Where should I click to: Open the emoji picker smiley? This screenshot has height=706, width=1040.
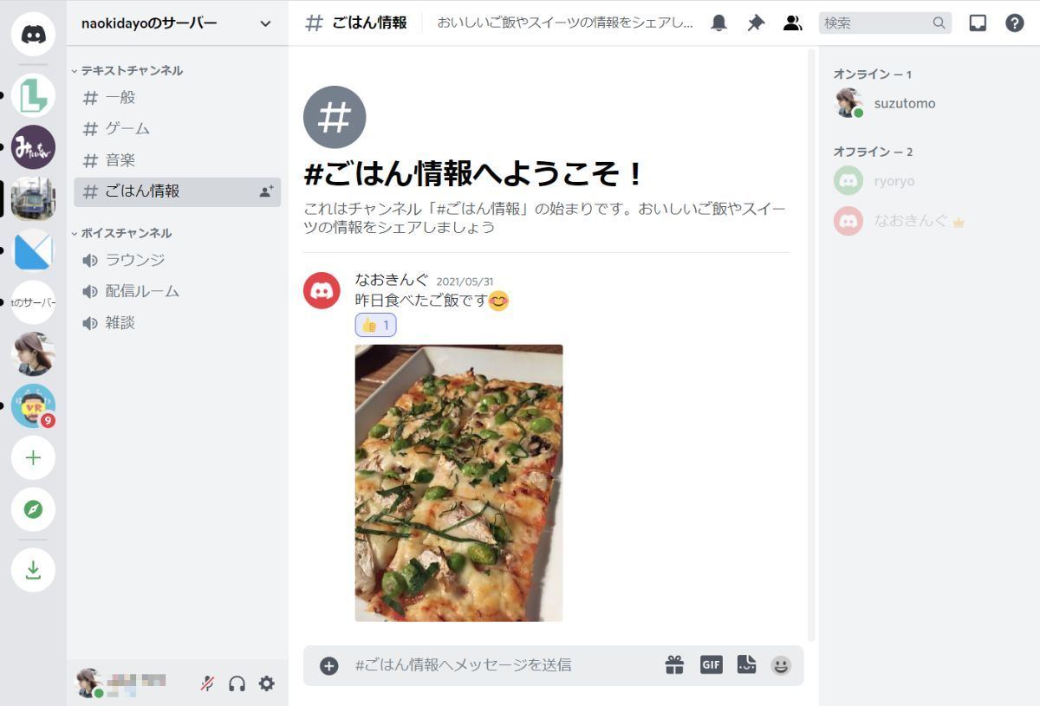(x=781, y=665)
